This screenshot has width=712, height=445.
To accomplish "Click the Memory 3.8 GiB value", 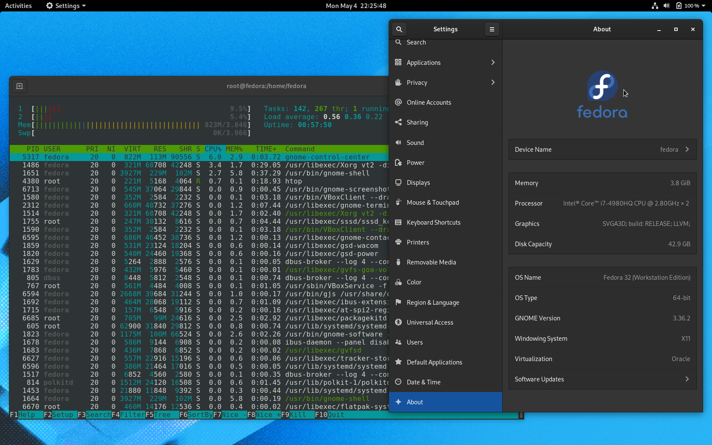I will coord(680,183).
